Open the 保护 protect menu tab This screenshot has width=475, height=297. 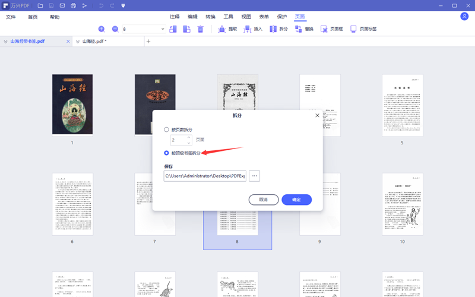coord(281,17)
